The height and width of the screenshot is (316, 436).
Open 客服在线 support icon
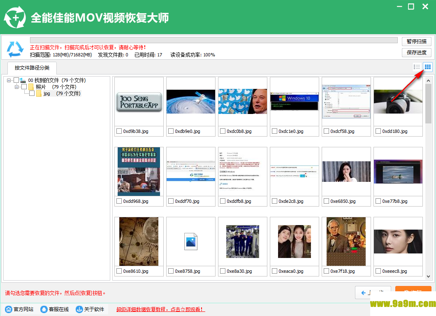44,309
